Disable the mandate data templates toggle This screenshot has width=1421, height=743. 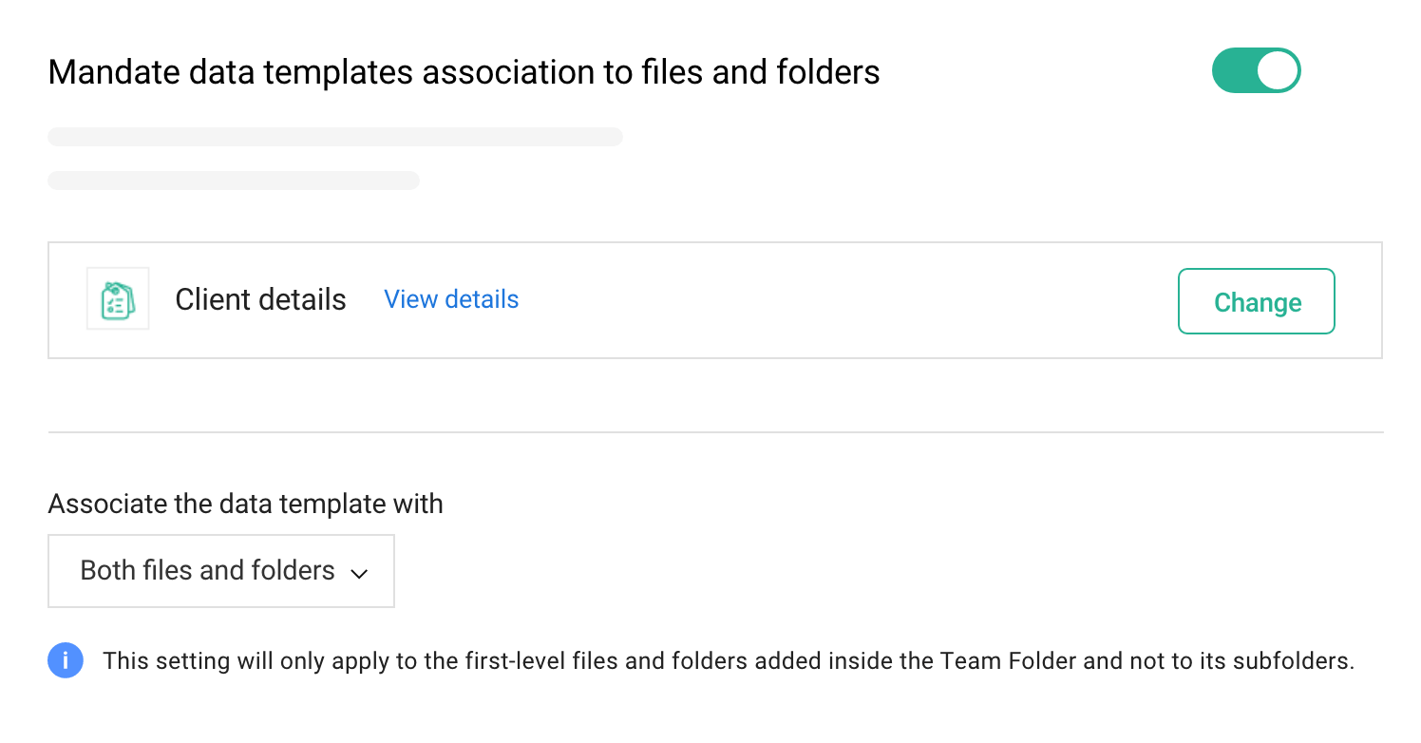point(1256,71)
